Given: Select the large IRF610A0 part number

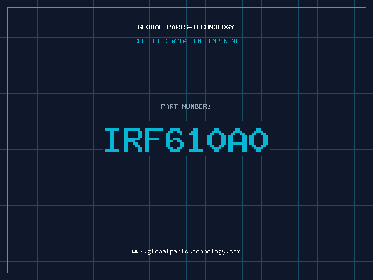Looking at the screenshot, I should click(186, 140).
